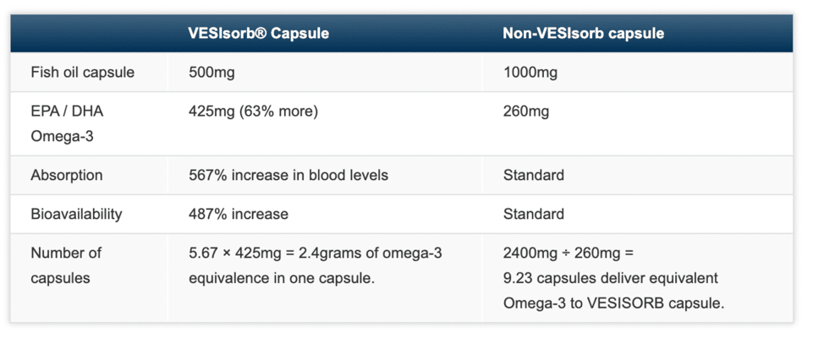
Task: Click Standard in the Absorption row
Action: pyautogui.click(x=533, y=176)
